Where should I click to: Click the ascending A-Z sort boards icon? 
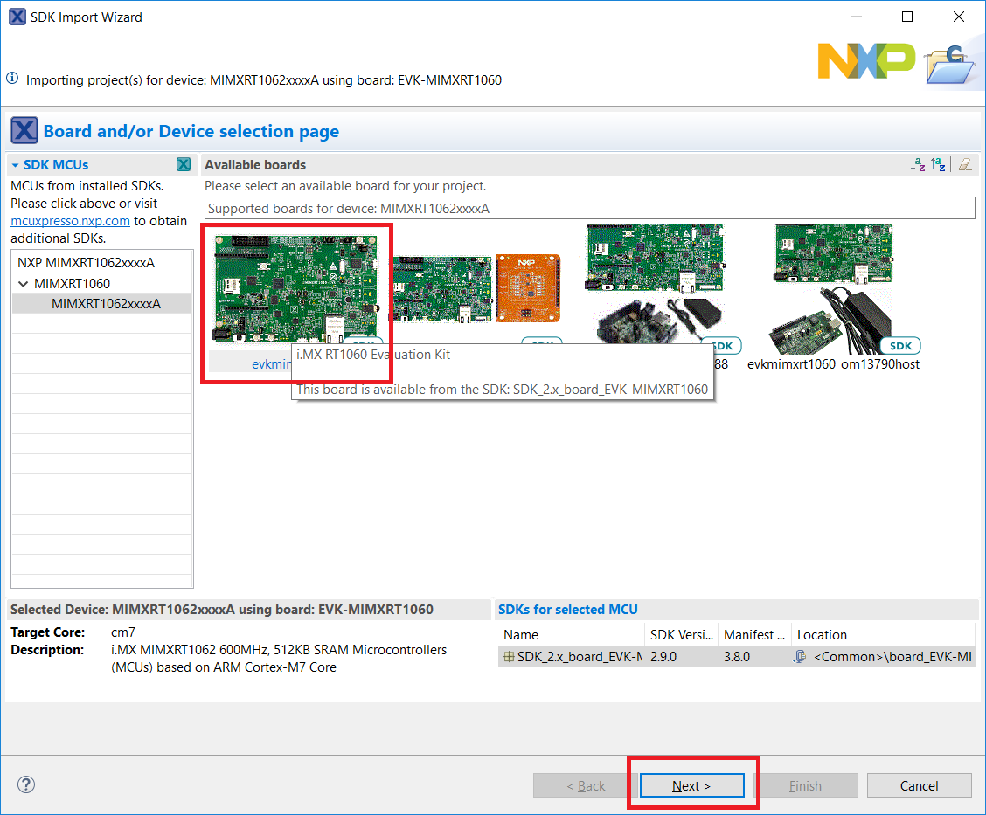(917, 164)
